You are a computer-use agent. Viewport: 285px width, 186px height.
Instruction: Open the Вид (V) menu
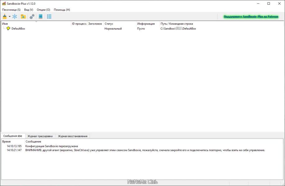click(x=29, y=10)
